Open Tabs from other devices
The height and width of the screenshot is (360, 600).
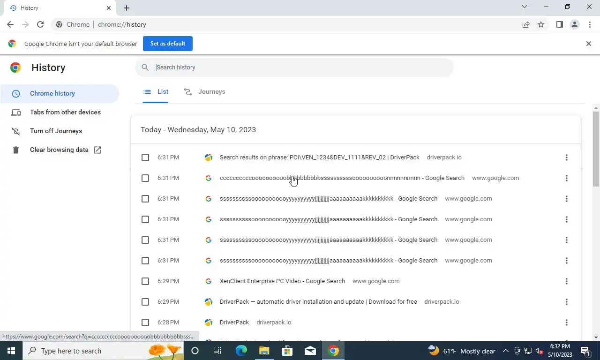click(60, 112)
